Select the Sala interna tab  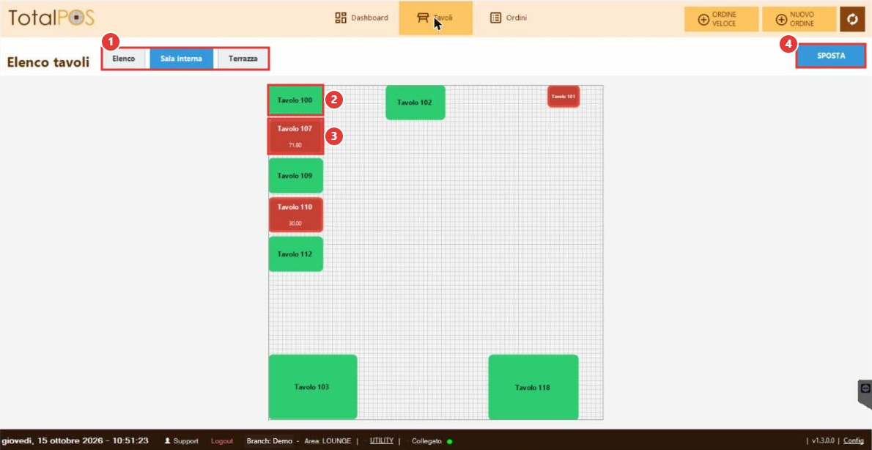point(182,59)
